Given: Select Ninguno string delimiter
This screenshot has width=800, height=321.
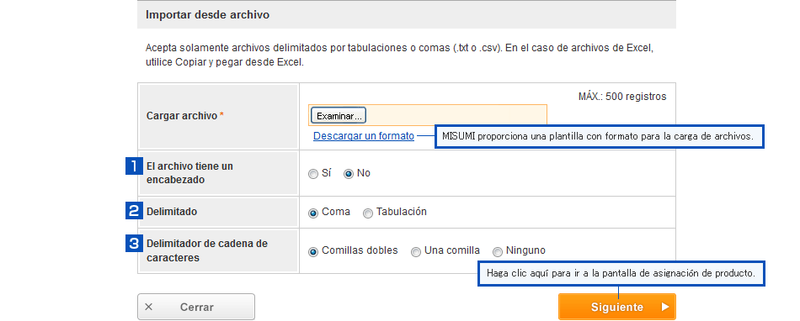Looking at the screenshot, I should pos(497,251).
